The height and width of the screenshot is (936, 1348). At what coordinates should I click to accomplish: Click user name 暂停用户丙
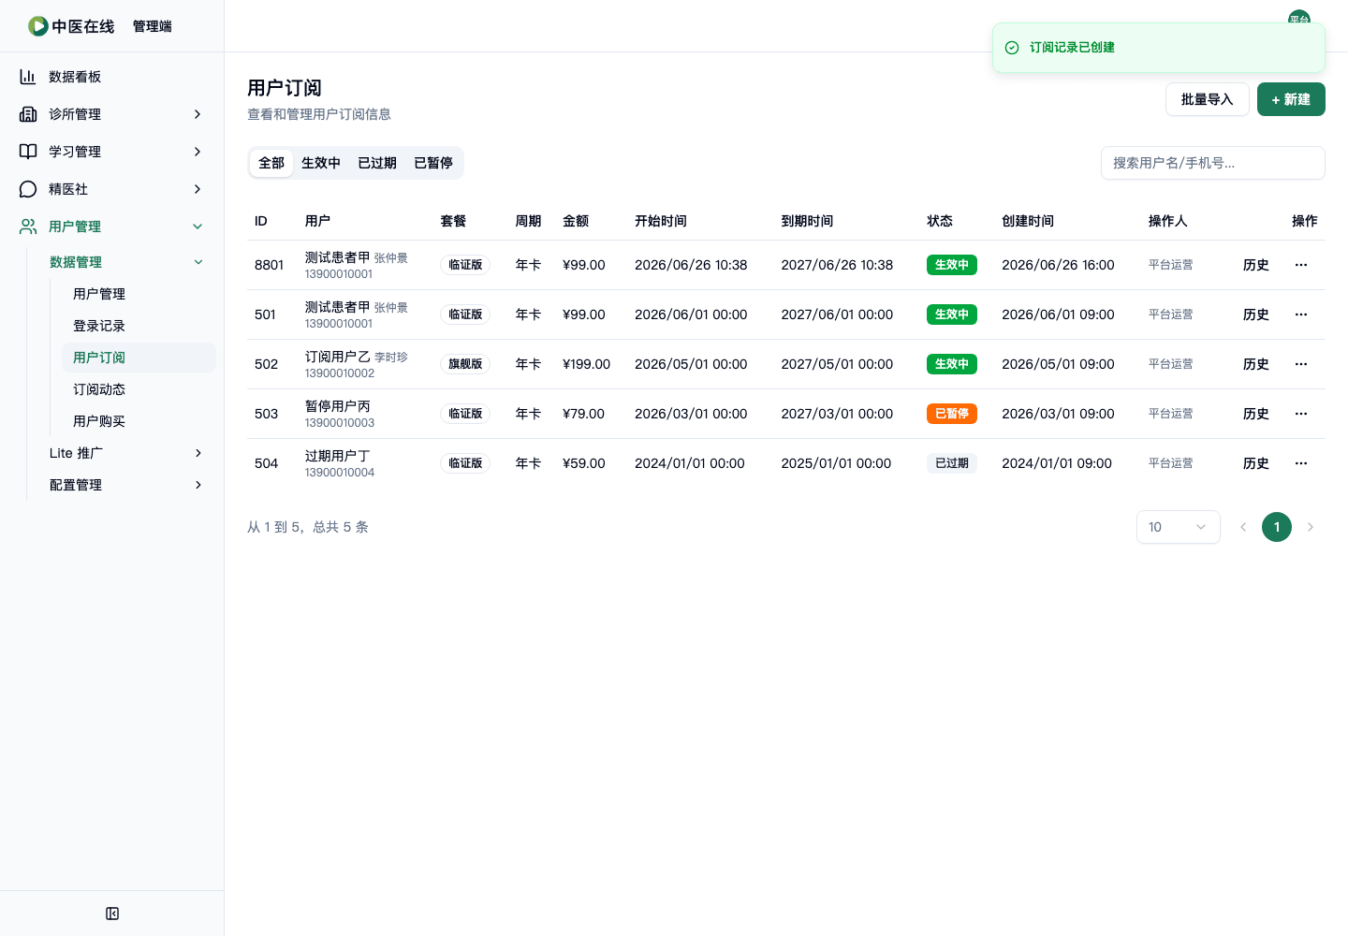[338, 406]
